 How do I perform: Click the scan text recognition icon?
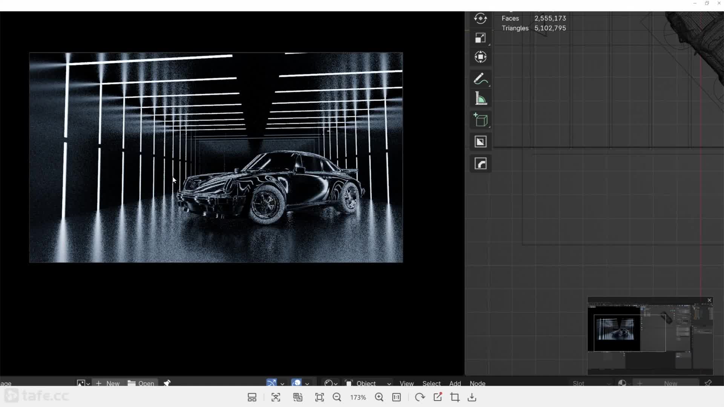tap(276, 397)
